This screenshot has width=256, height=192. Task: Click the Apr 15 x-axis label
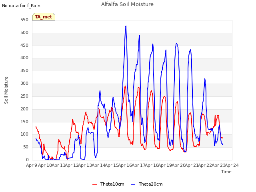tap(112, 165)
